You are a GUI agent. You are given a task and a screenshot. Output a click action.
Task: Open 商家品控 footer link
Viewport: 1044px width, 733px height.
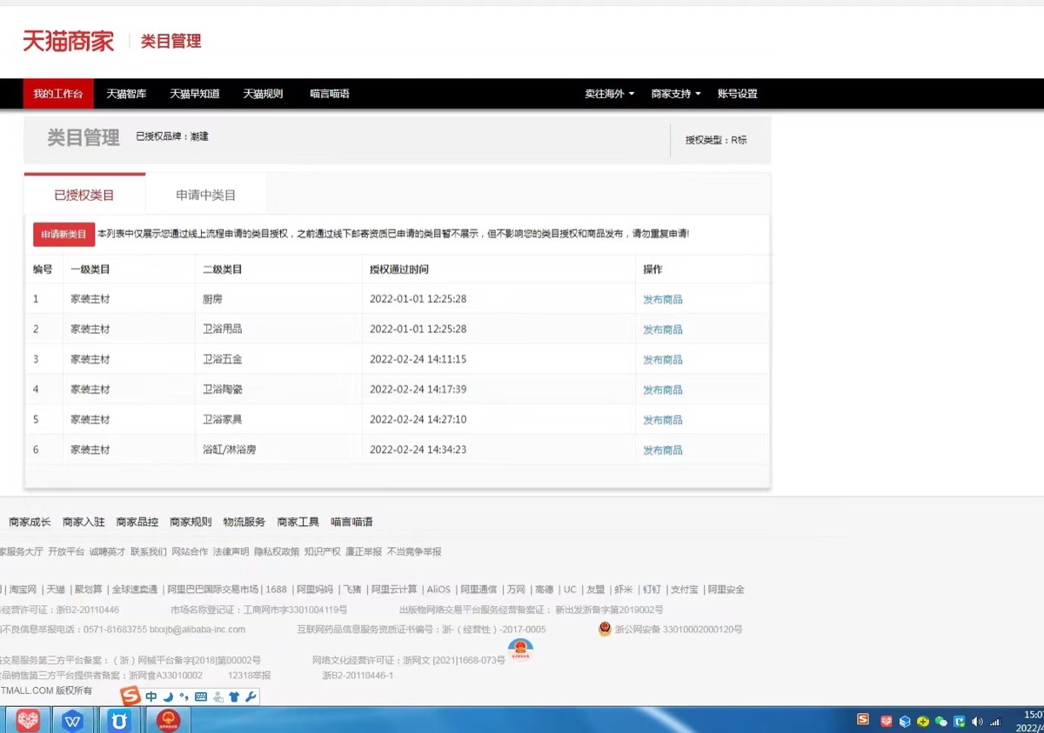(x=137, y=522)
